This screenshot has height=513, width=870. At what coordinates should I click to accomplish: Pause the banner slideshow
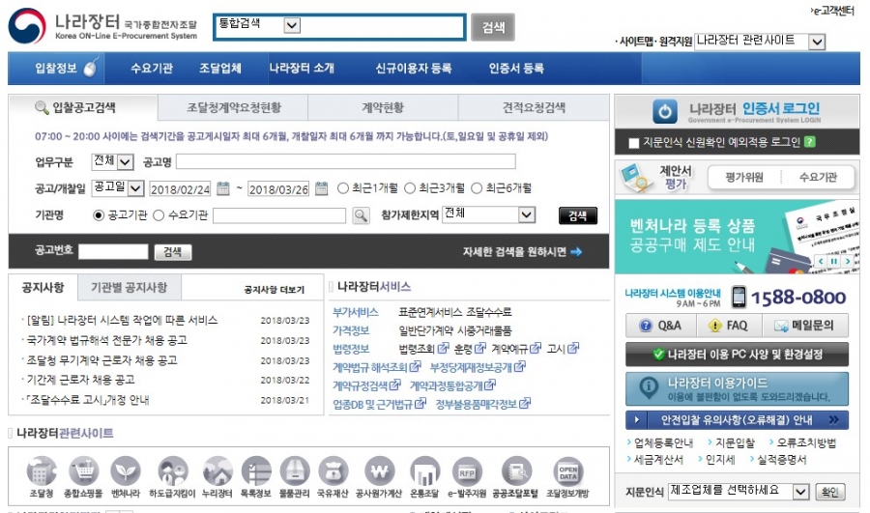tap(833, 261)
